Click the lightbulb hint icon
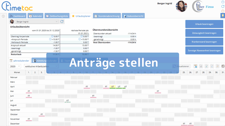 (x=223, y=15)
